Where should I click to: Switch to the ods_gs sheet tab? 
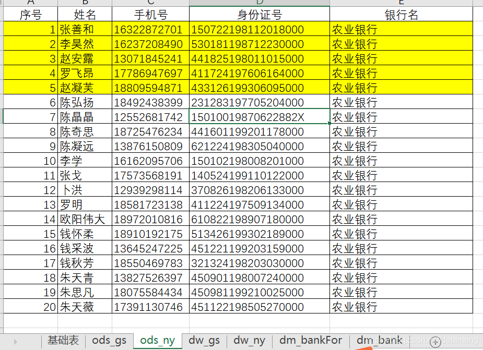(109, 341)
